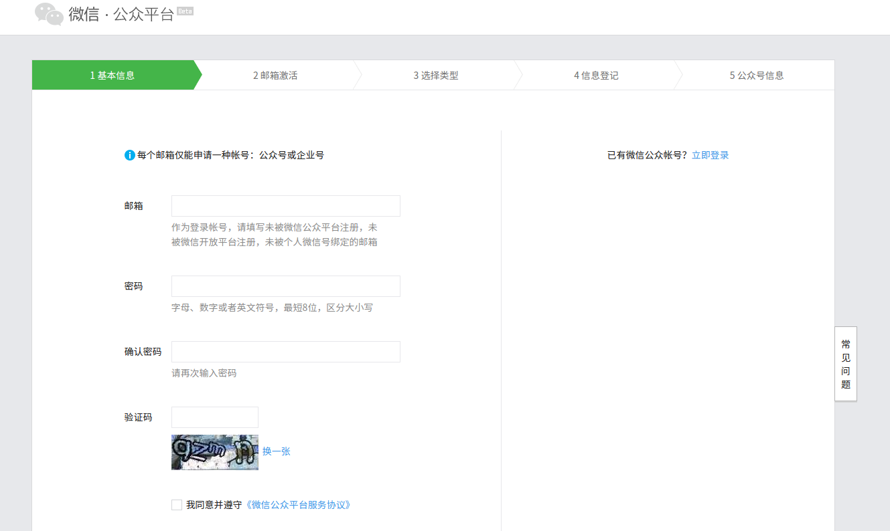Switch to step 3 选择类型

point(435,76)
